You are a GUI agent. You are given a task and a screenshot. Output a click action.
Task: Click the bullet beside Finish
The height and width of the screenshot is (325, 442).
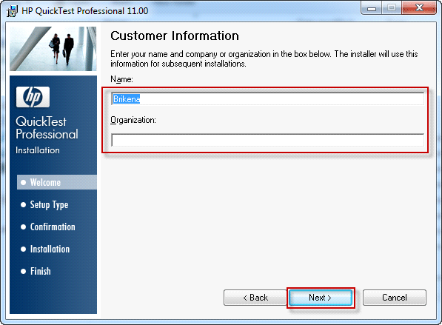coord(24,272)
